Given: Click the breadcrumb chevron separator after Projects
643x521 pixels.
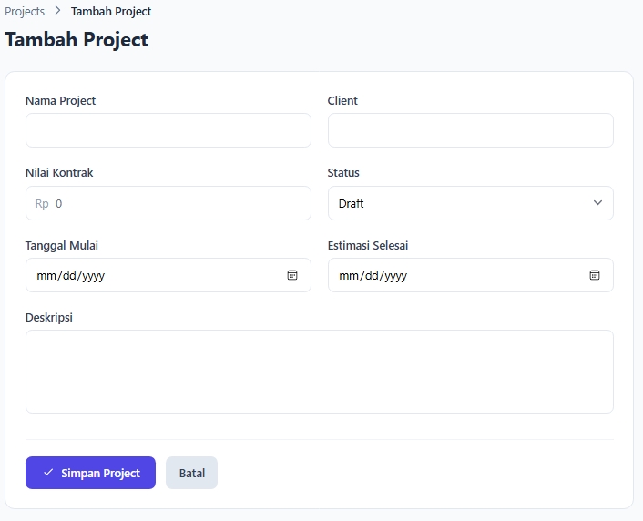Looking at the screenshot, I should coord(57,11).
